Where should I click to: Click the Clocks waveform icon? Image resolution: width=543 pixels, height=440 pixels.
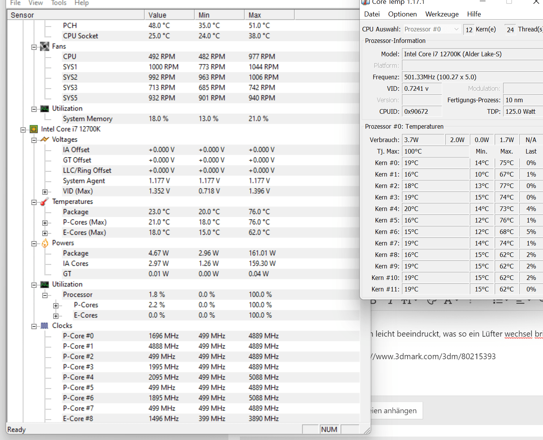[45, 326]
